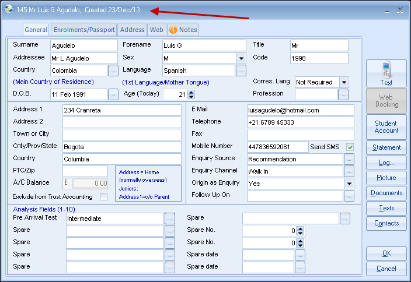
Task: Expand the Sex dropdown
Action: 241,58
